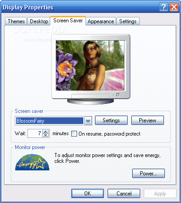This screenshot has height=203, width=181.
Task: Click the title bar Help question mark icon
Action: [x=164, y=7]
